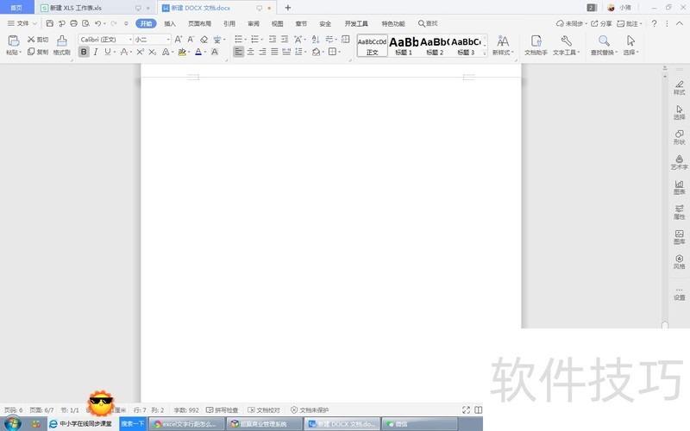
Task: Click the clear formatting eraser icon
Action: click(x=204, y=40)
